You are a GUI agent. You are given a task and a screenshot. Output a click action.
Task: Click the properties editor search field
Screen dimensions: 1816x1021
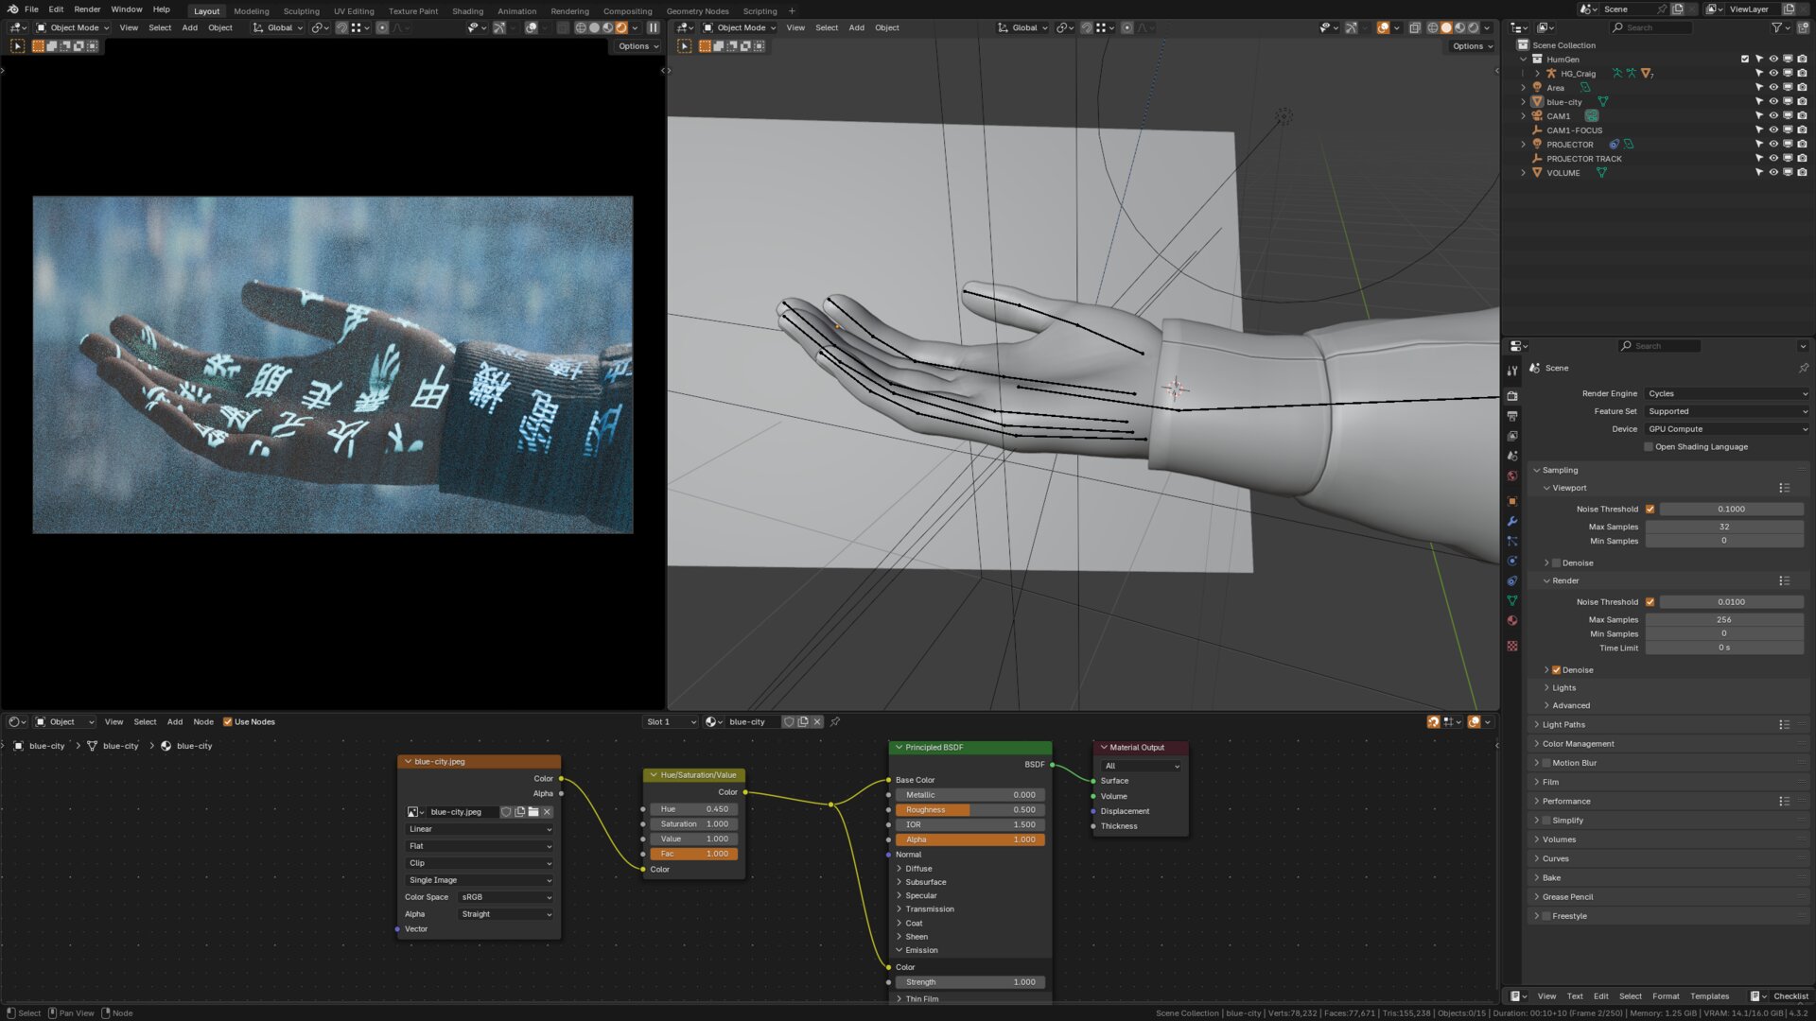(x=1659, y=346)
